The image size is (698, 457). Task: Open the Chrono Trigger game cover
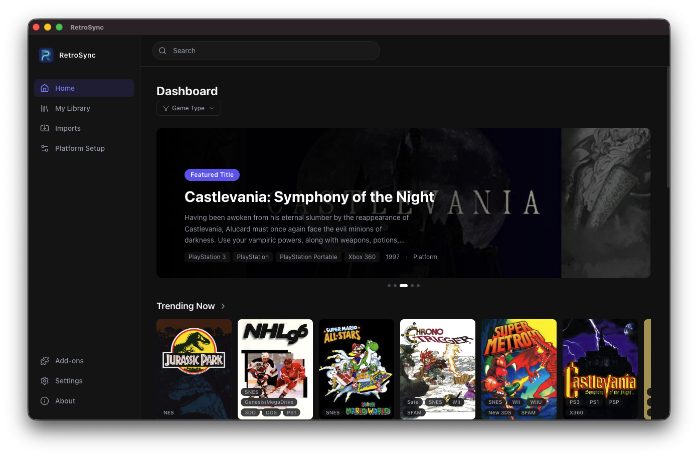tap(438, 369)
